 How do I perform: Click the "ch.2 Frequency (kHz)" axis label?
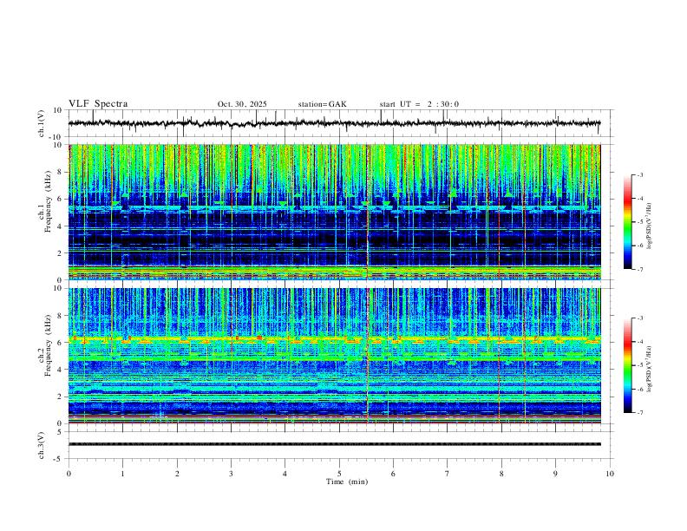pos(45,344)
